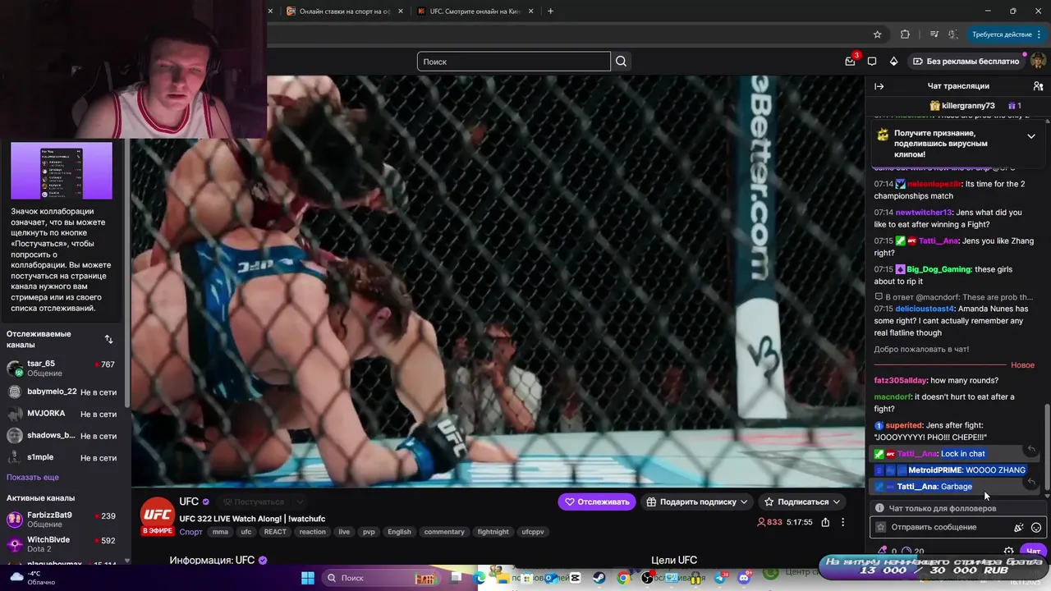Open the Sport category link
The image size is (1051, 591).
[190, 532]
